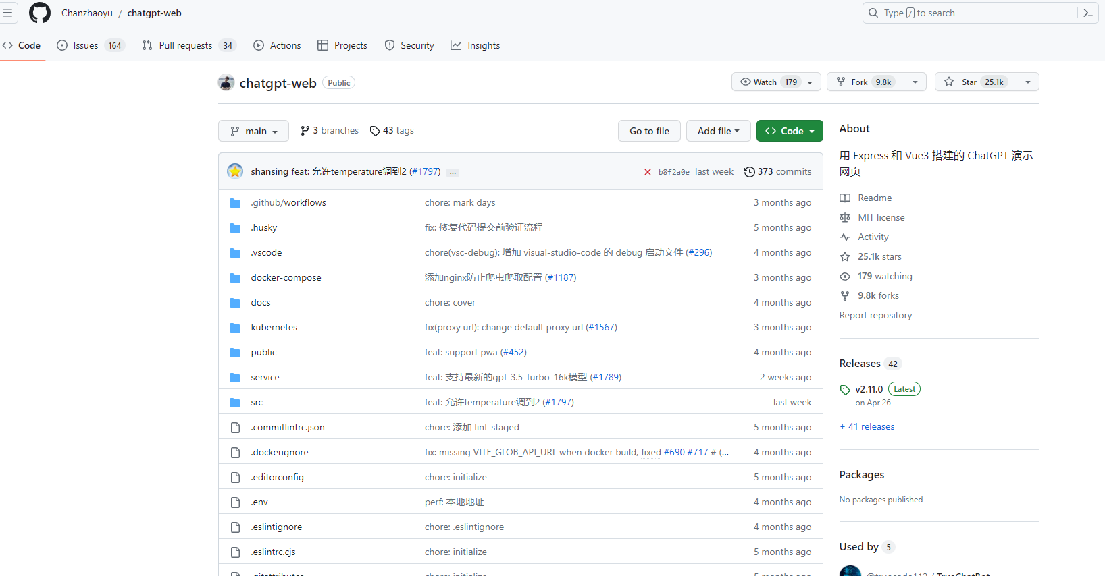Image resolution: width=1105 pixels, height=576 pixels.
Task: Open the Packages heading link
Action: tap(861, 475)
